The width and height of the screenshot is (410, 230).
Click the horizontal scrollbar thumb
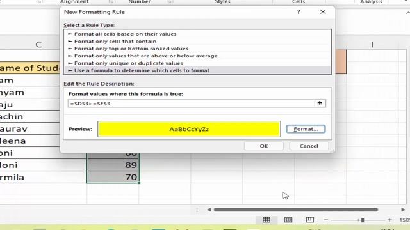point(296,210)
